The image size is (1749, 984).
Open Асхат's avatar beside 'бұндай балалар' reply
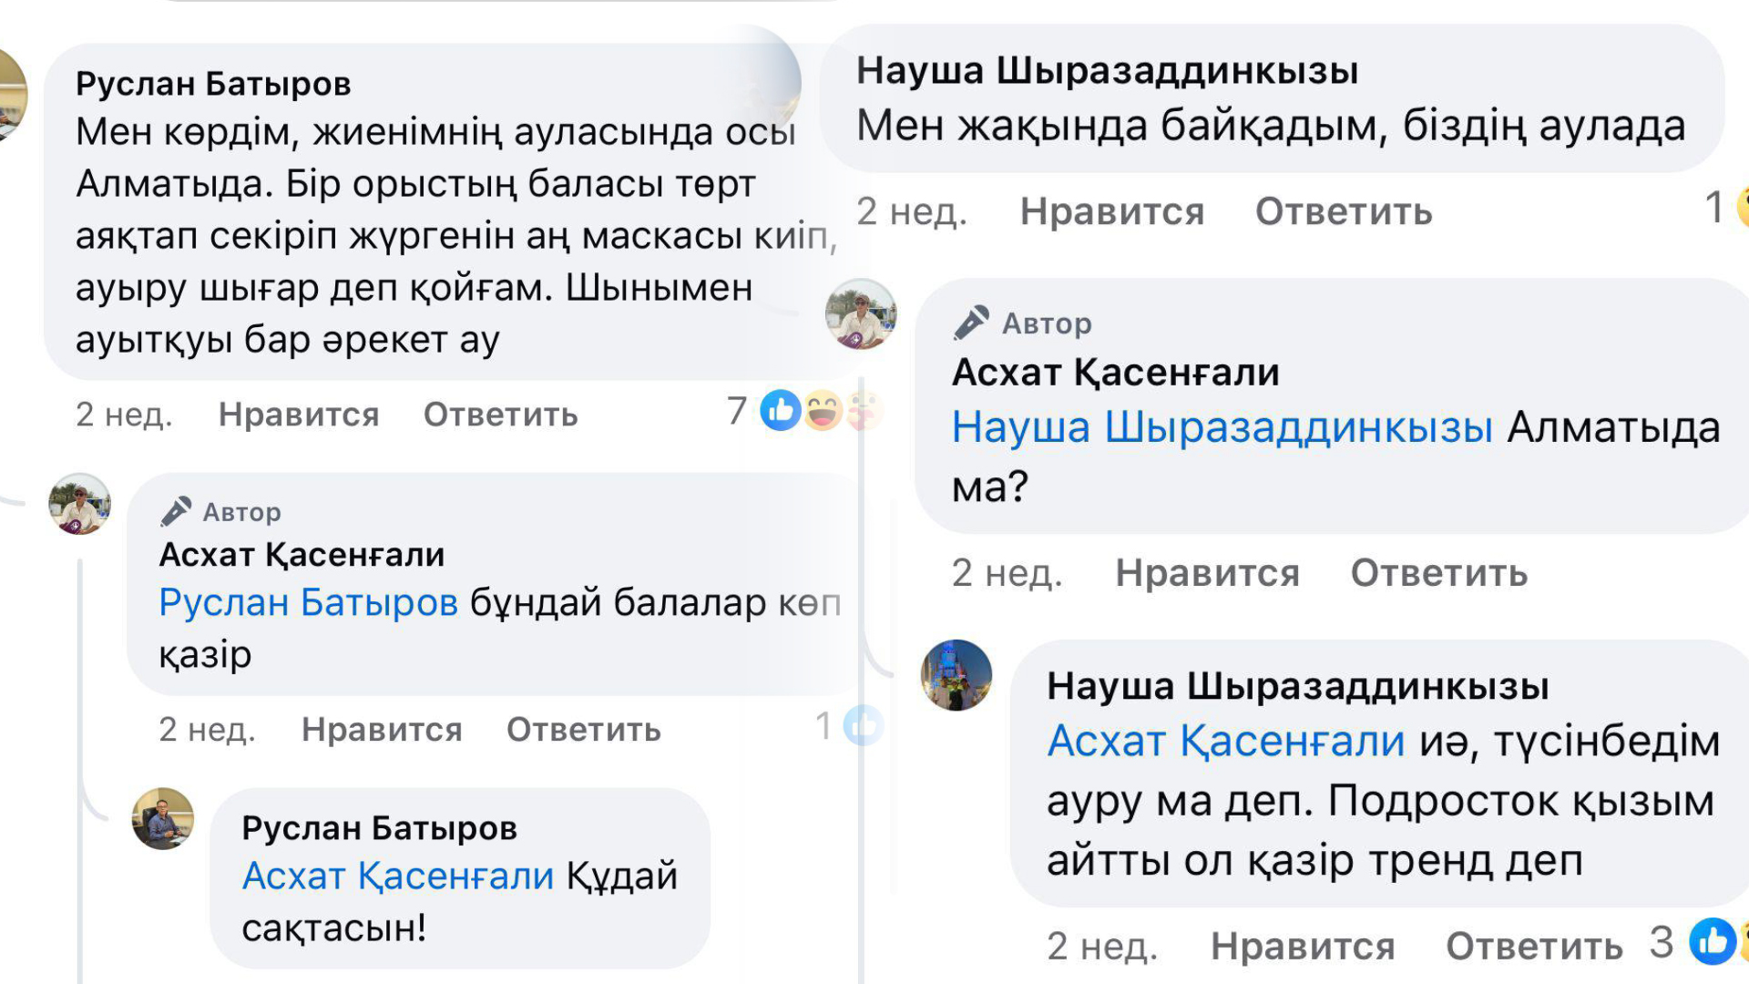[x=80, y=504]
